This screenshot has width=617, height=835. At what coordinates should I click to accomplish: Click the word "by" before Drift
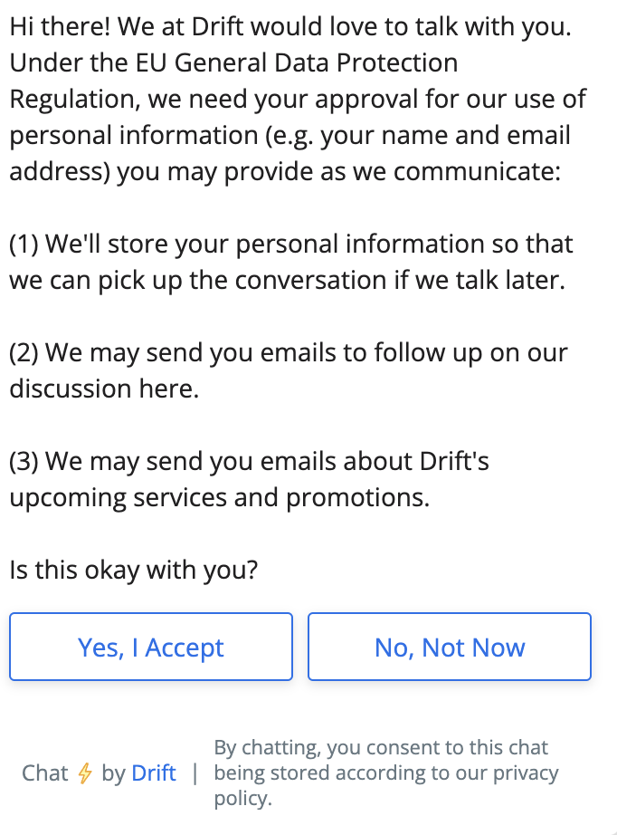pyautogui.click(x=113, y=773)
